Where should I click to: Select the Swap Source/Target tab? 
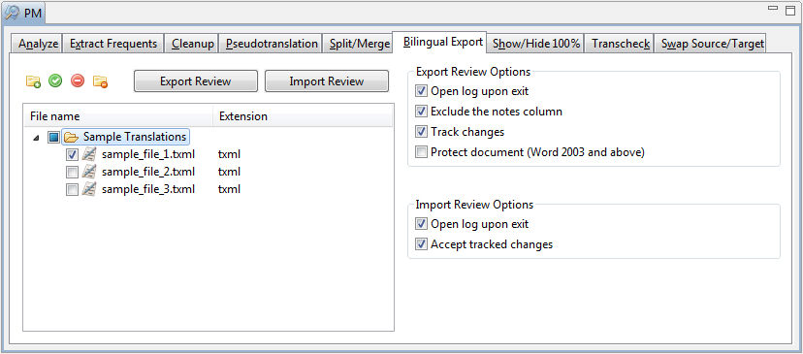point(712,44)
